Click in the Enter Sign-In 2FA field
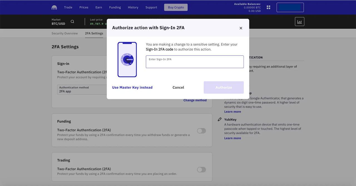 (195, 62)
